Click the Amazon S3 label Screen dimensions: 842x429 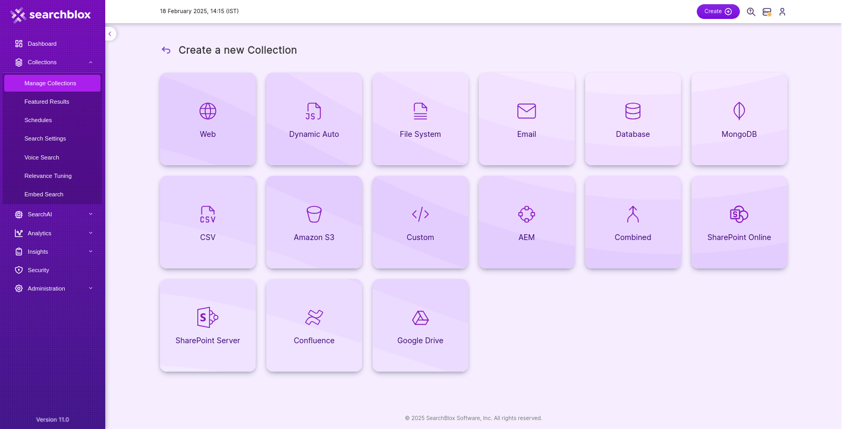pyautogui.click(x=314, y=237)
